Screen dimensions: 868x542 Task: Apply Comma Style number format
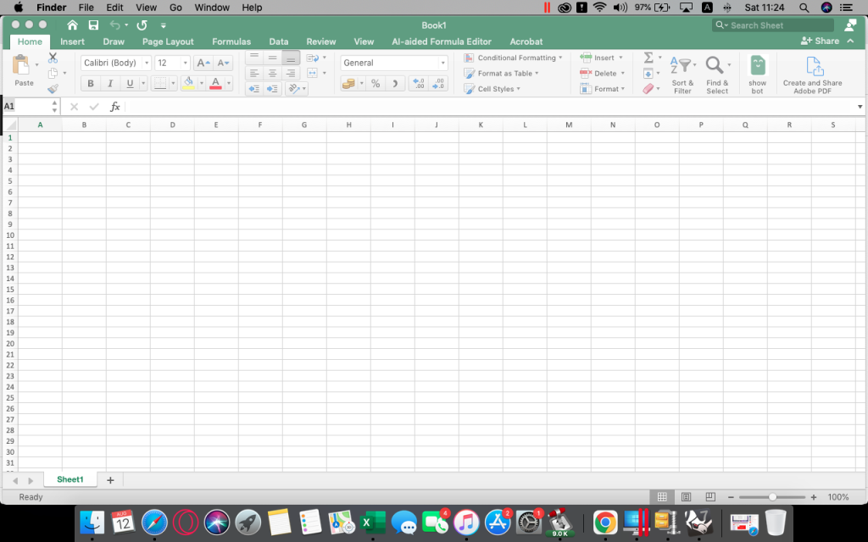395,84
